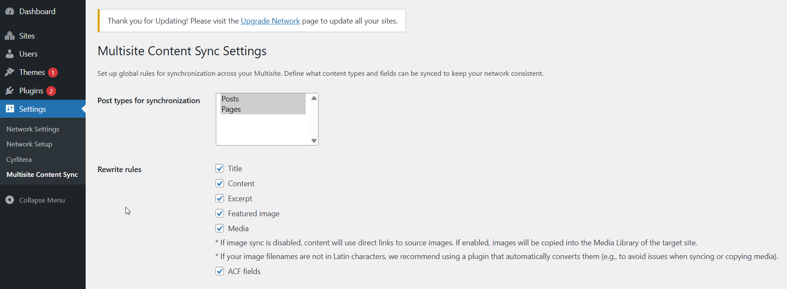The image size is (787, 289).
Task: Open the Cyrlitera settings submenu item
Action: pyautogui.click(x=19, y=159)
